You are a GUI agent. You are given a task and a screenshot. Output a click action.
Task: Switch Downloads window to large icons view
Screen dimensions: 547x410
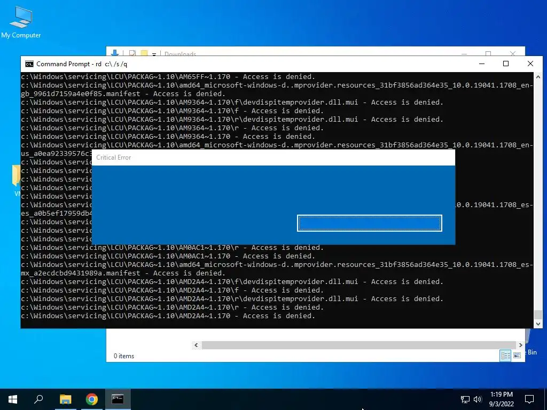tap(517, 355)
